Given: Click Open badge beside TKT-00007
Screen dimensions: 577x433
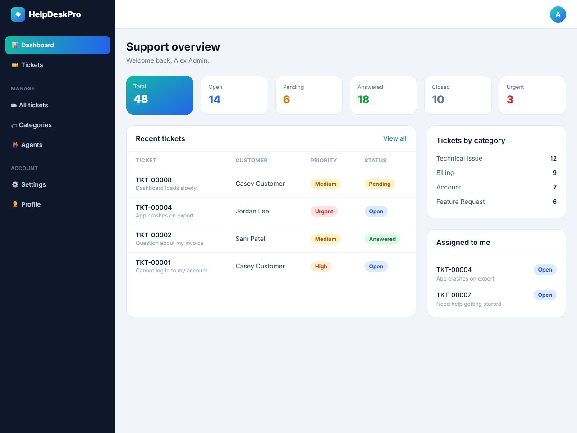Looking at the screenshot, I should point(545,295).
